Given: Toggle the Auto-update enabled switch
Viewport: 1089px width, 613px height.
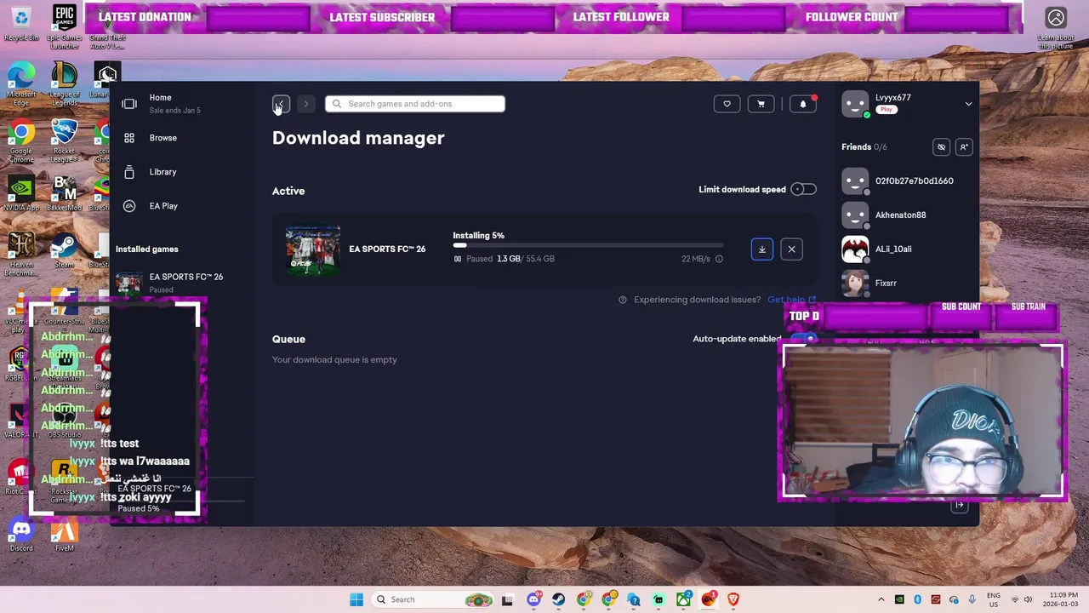Looking at the screenshot, I should click(803, 339).
